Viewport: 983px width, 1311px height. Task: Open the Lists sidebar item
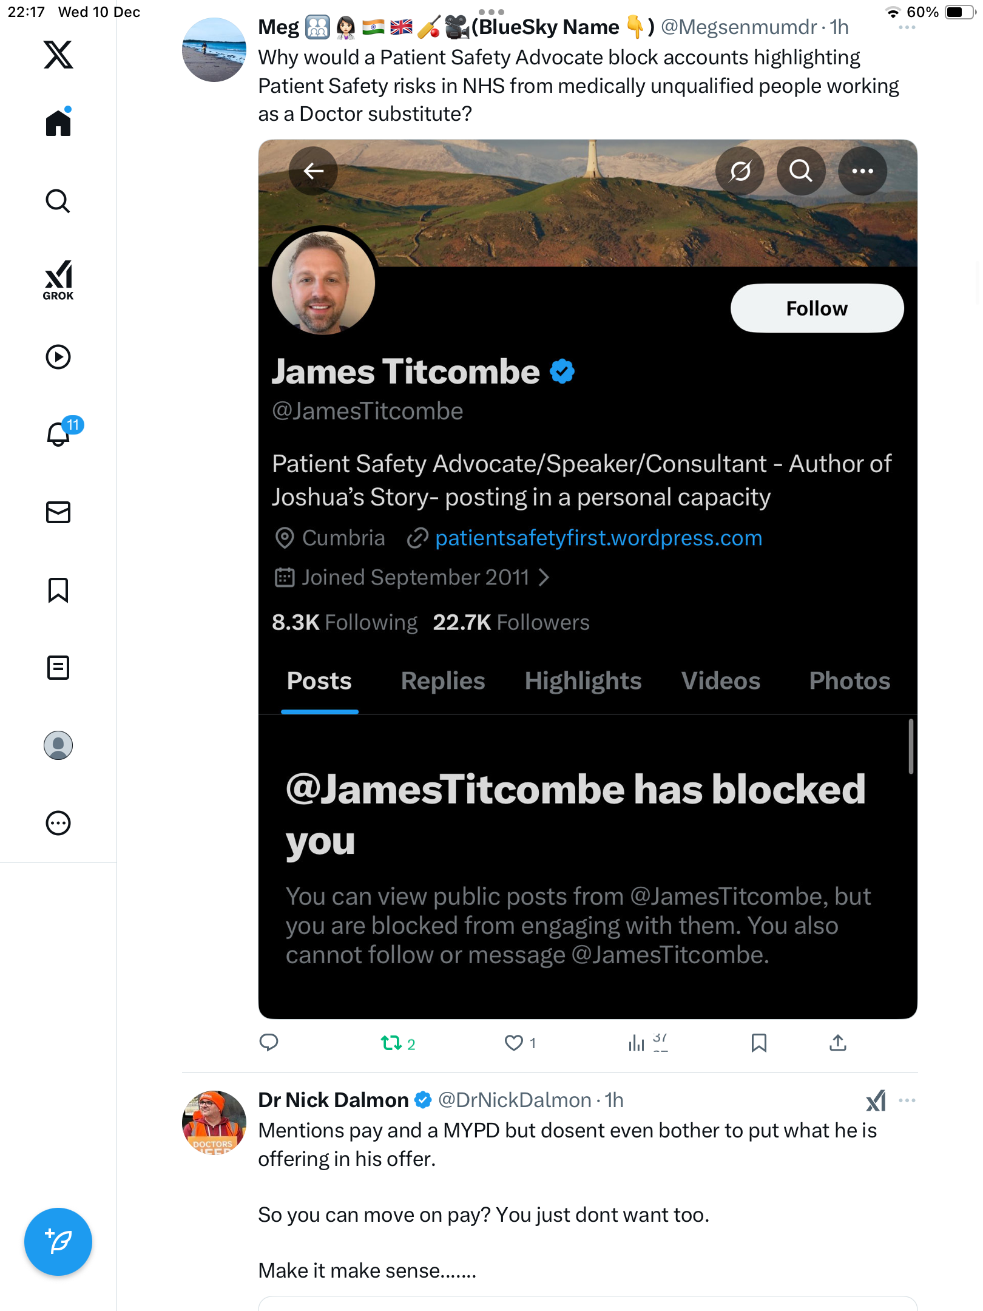click(58, 668)
